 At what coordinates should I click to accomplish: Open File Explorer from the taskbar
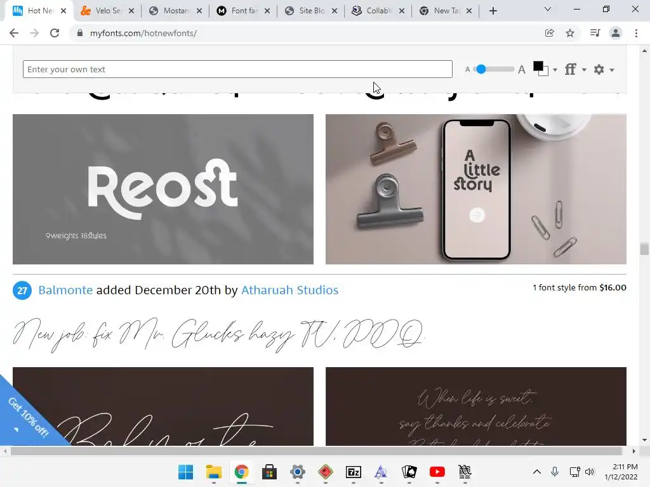[214, 472]
